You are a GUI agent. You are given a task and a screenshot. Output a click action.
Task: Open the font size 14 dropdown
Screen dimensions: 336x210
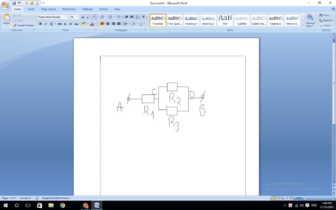(x=78, y=17)
